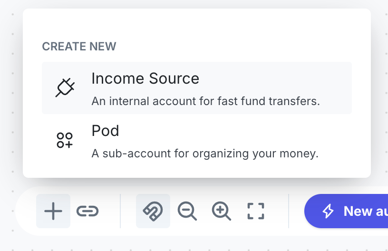The image size is (388, 251).
Task: Click the divider between link and magnet icons
Action: point(120,211)
